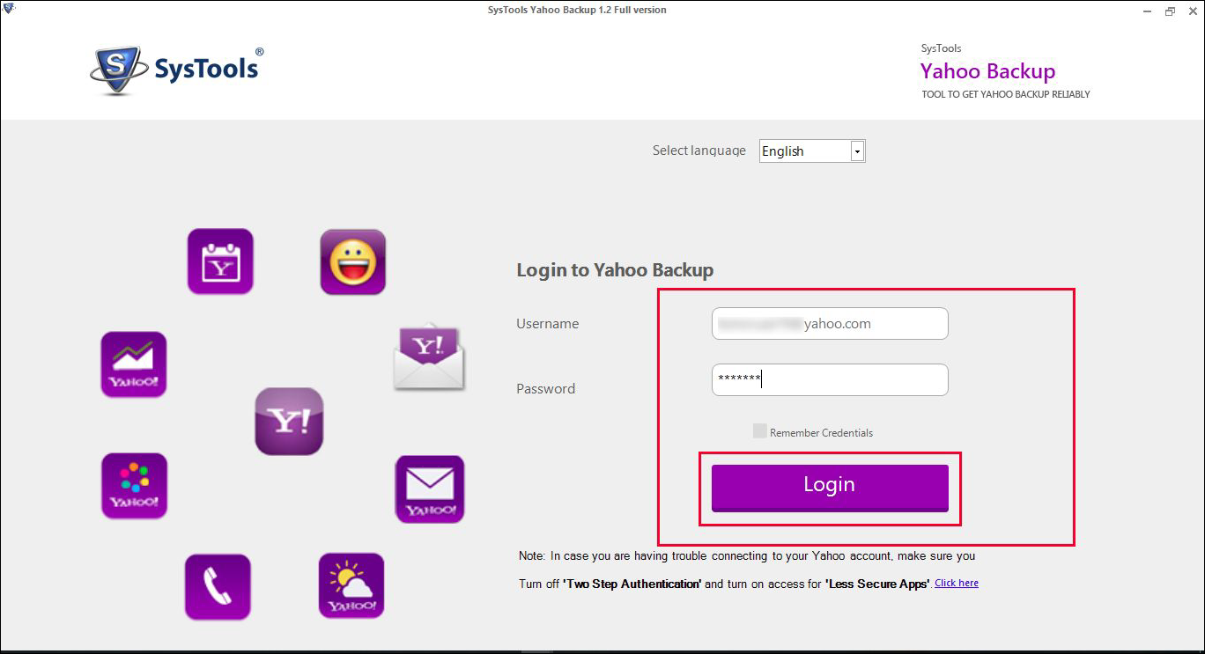Image resolution: width=1205 pixels, height=654 pixels.
Task: Click the Yahoo colorful dots icon
Action: [x=134, y=486]
